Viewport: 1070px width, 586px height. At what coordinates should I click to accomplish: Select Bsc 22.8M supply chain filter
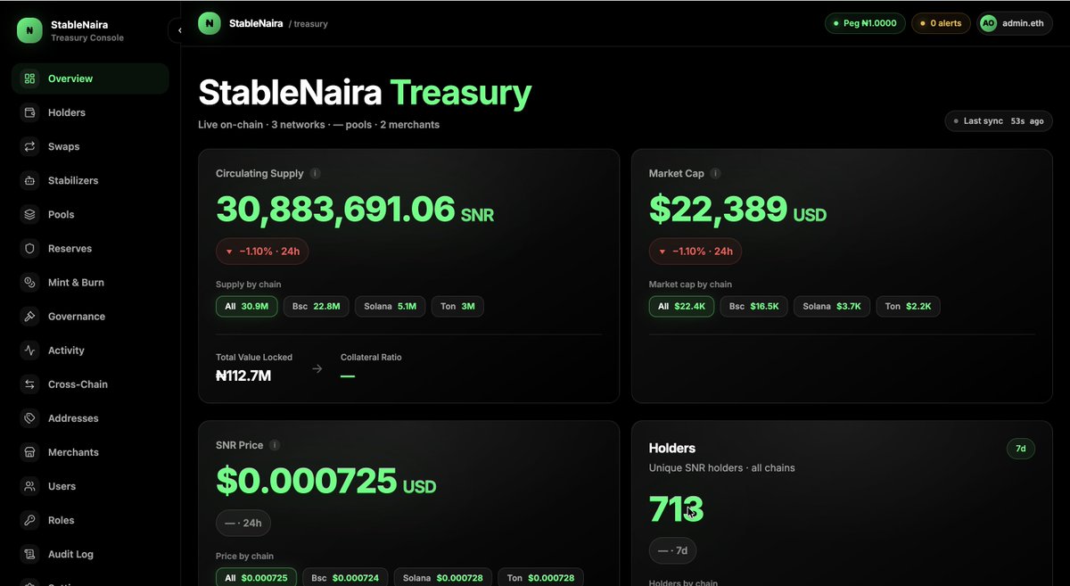(x=316, y=307)
